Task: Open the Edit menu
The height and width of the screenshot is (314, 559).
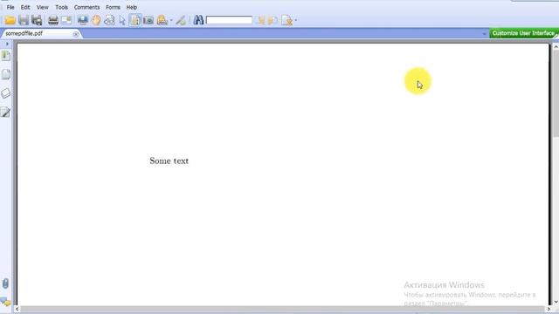Action: click(x=25, y=7)
